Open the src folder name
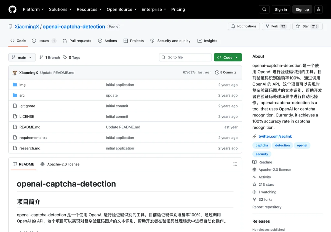Viewport: 331px width, 232px height. pos(22,95)
